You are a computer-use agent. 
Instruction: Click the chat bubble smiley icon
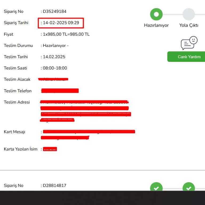point(189,43)
